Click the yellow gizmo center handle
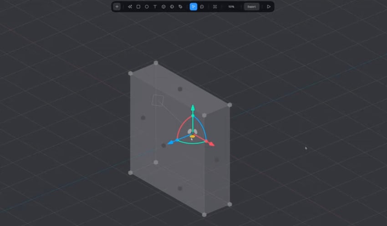 pos(193,136)
